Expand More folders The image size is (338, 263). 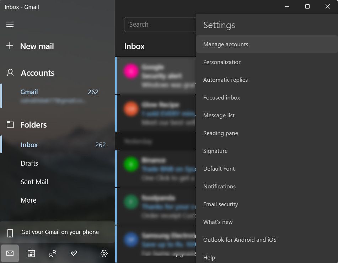click(x=28, y=200)
